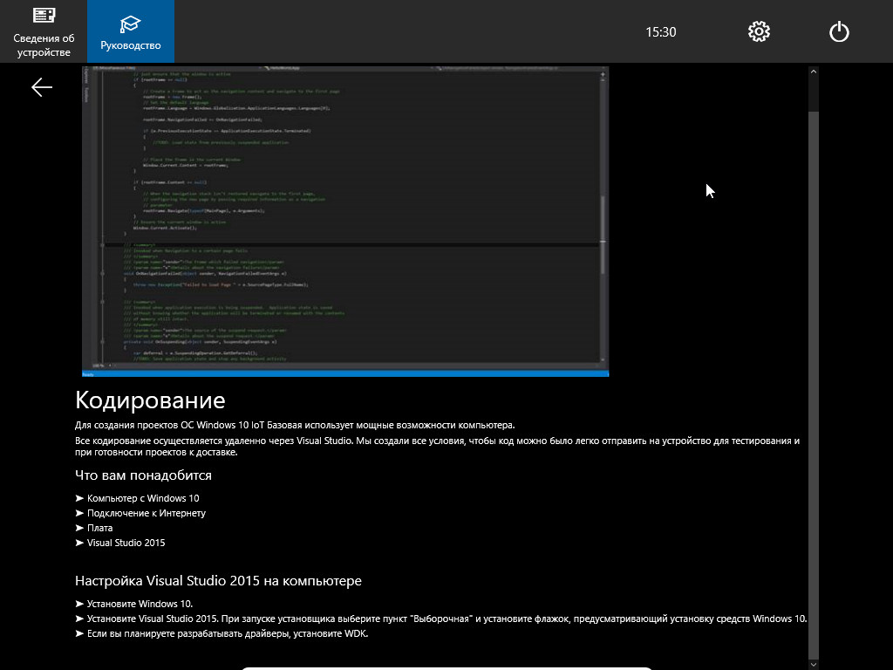Click the Visual Studio code screenshot
893x670 pixels.
pyautogui.click(x=345, y=222)
